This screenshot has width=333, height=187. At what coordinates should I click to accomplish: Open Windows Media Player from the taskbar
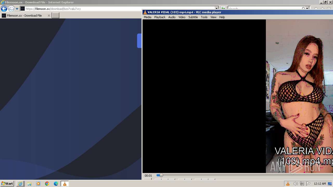(38, 184)
